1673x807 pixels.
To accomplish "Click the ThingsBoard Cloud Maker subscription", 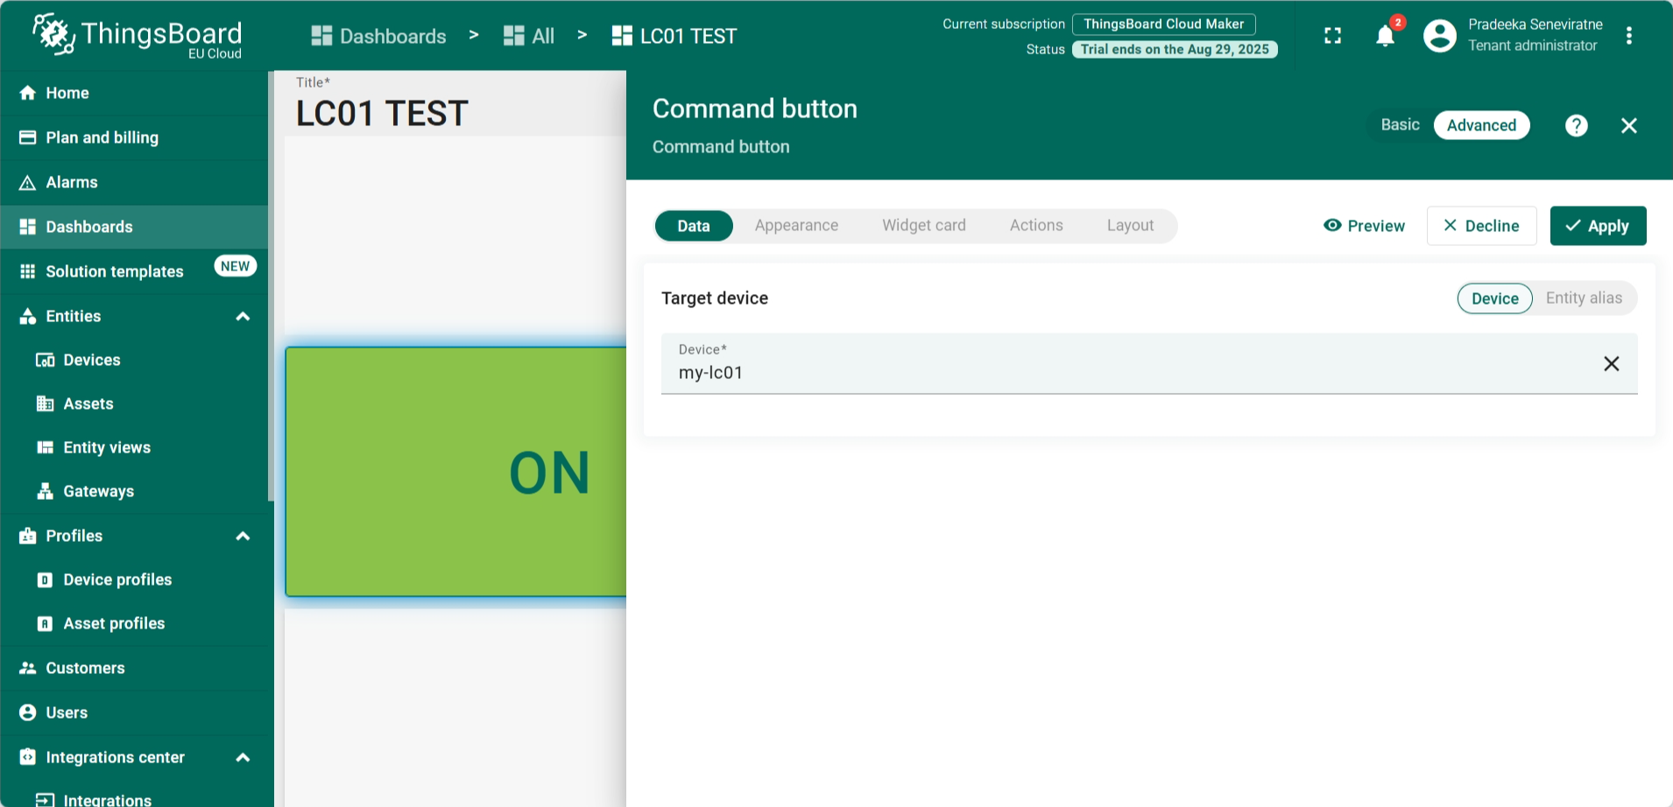I will [1163, 25].
